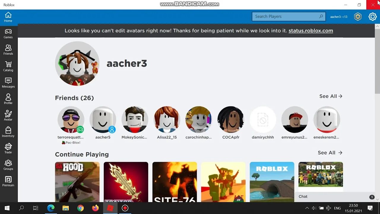380x214 pixels.
Task: Open Windows taskbar search
Action: (x=21, y=208)
